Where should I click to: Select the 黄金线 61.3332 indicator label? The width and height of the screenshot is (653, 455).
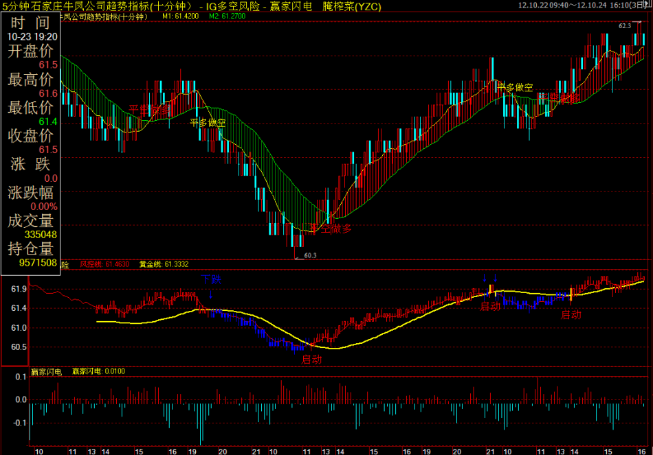pyautogui.click(x=164, y=264)
